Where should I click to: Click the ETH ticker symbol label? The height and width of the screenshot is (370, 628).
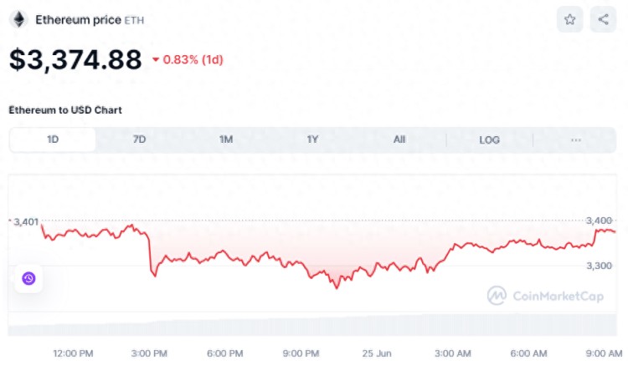(x=134, y=20)
